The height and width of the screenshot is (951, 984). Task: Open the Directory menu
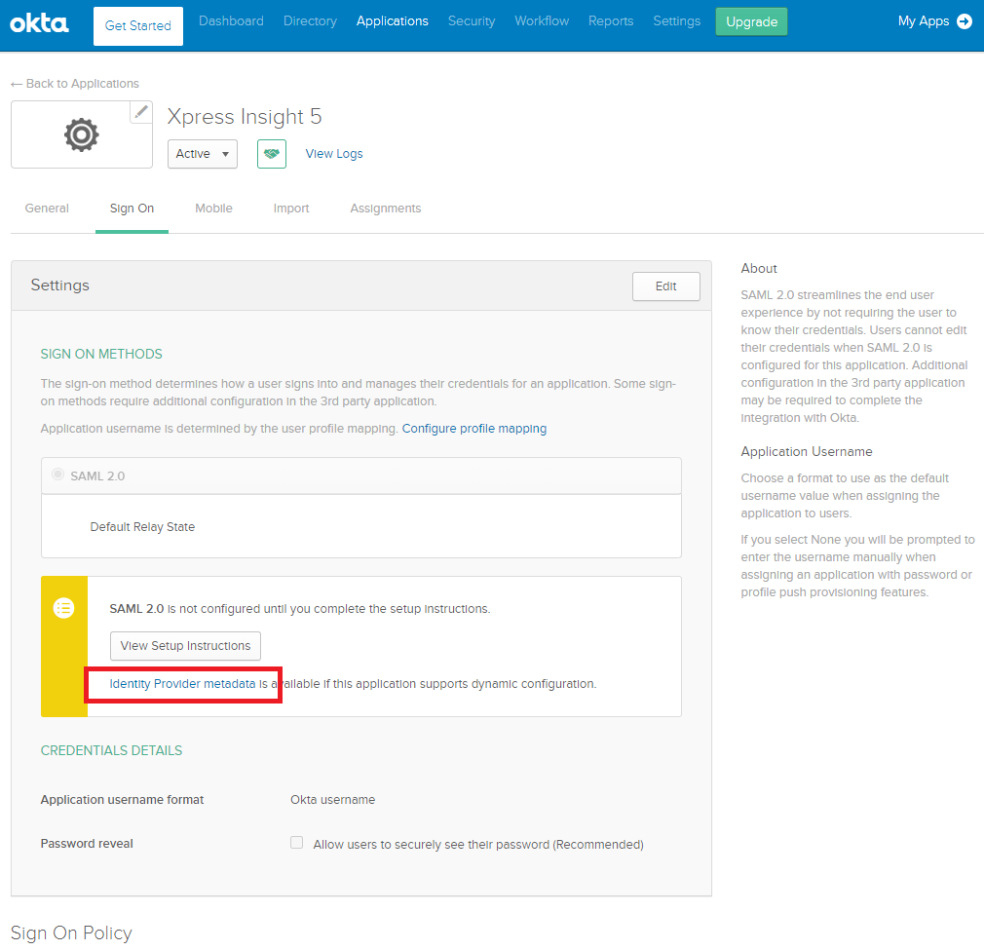coord(310,21)
